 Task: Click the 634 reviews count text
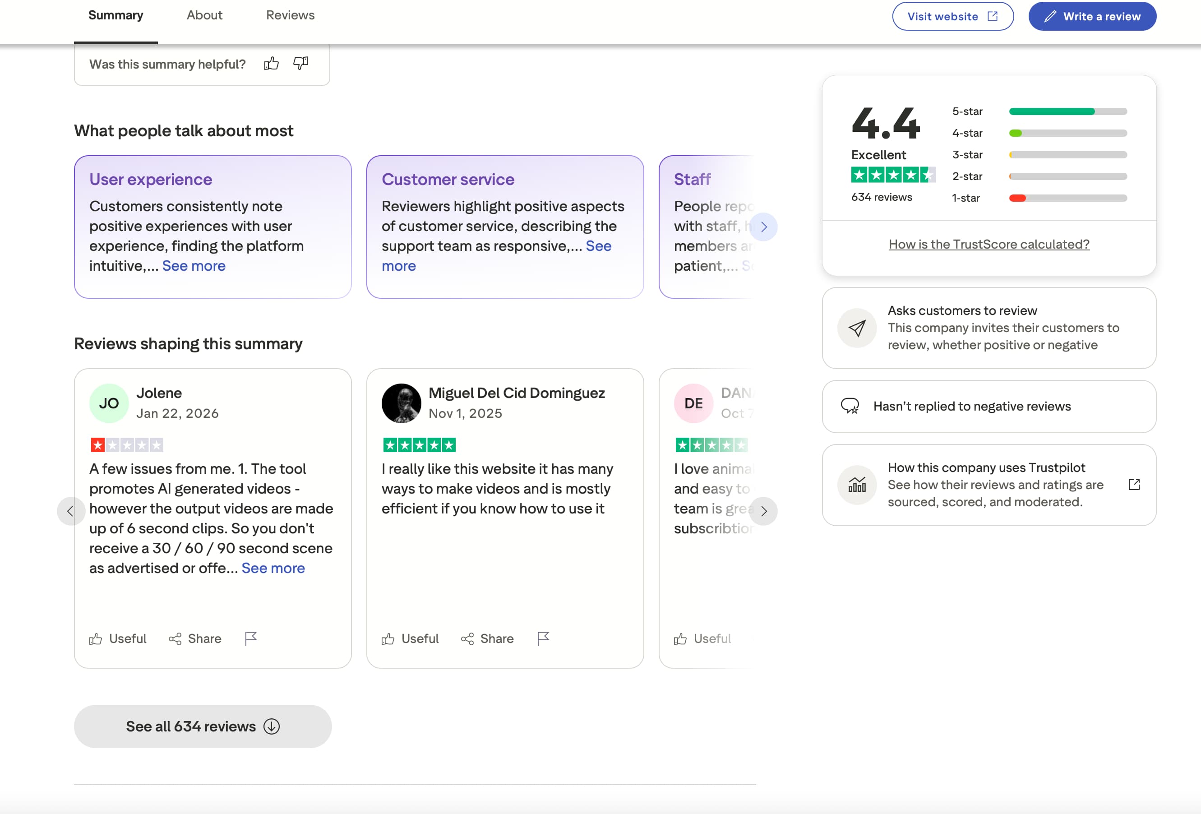[882, 197]
